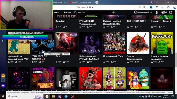Screen dimensions: 177x99
Task: Open the Windows Start menu
Action: [x=3, y=97]
